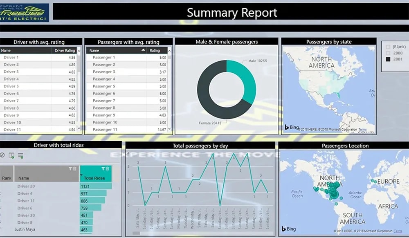This screenshot has width=409, height=238.
Task: Select Driver 30 in the total rides table
Action: point(26,216)
